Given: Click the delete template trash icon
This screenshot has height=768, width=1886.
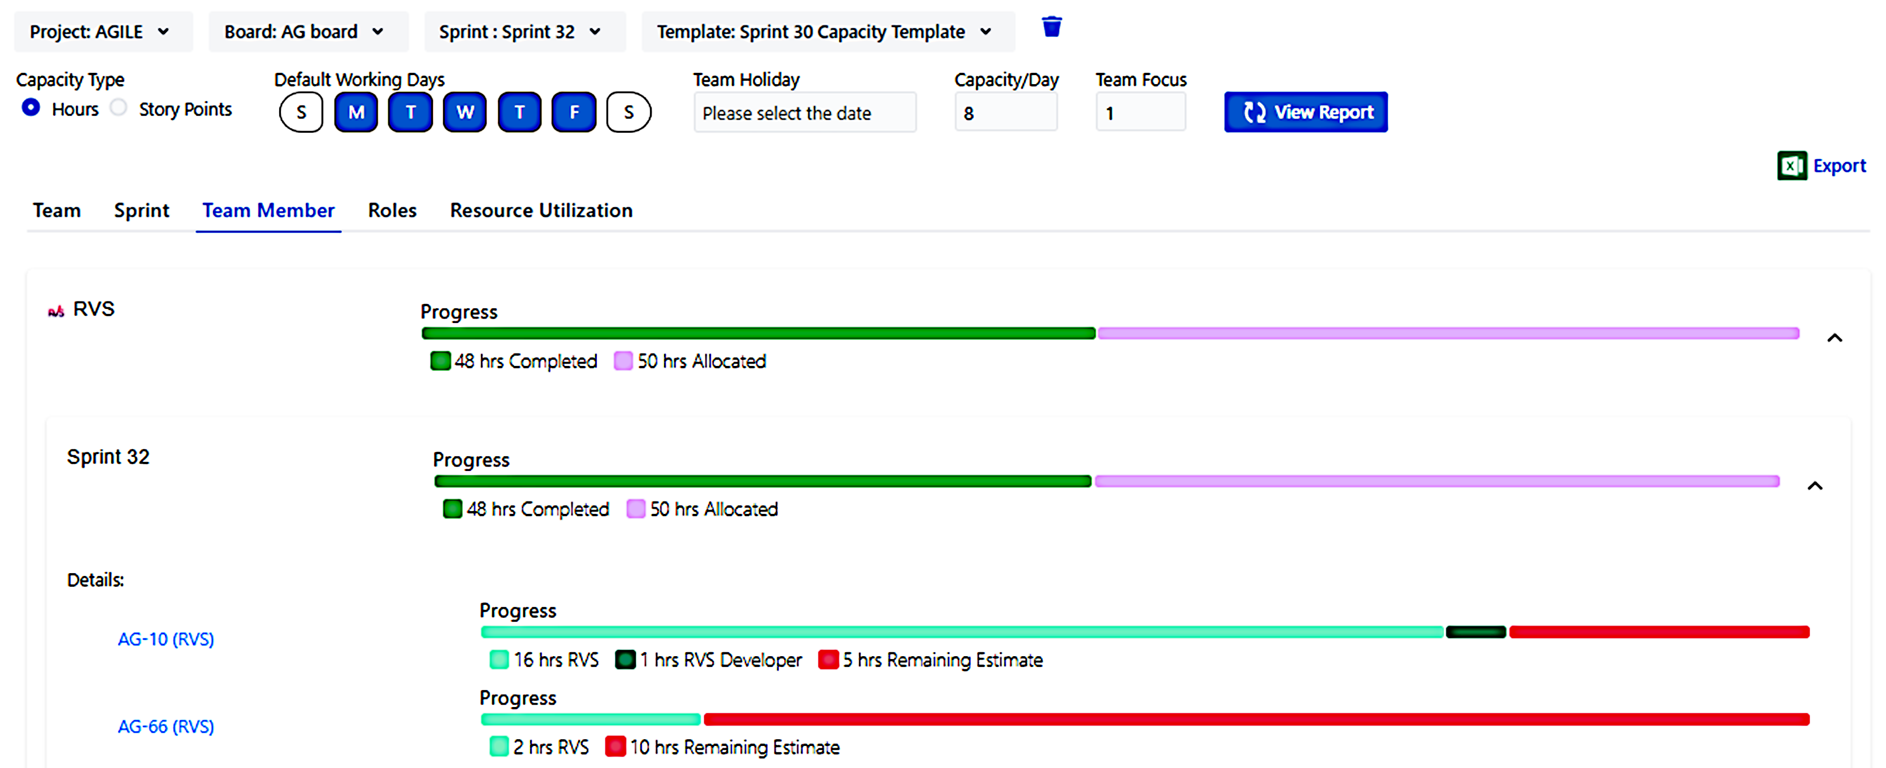Looking at the screenshot, I should tap(1052, 27).
